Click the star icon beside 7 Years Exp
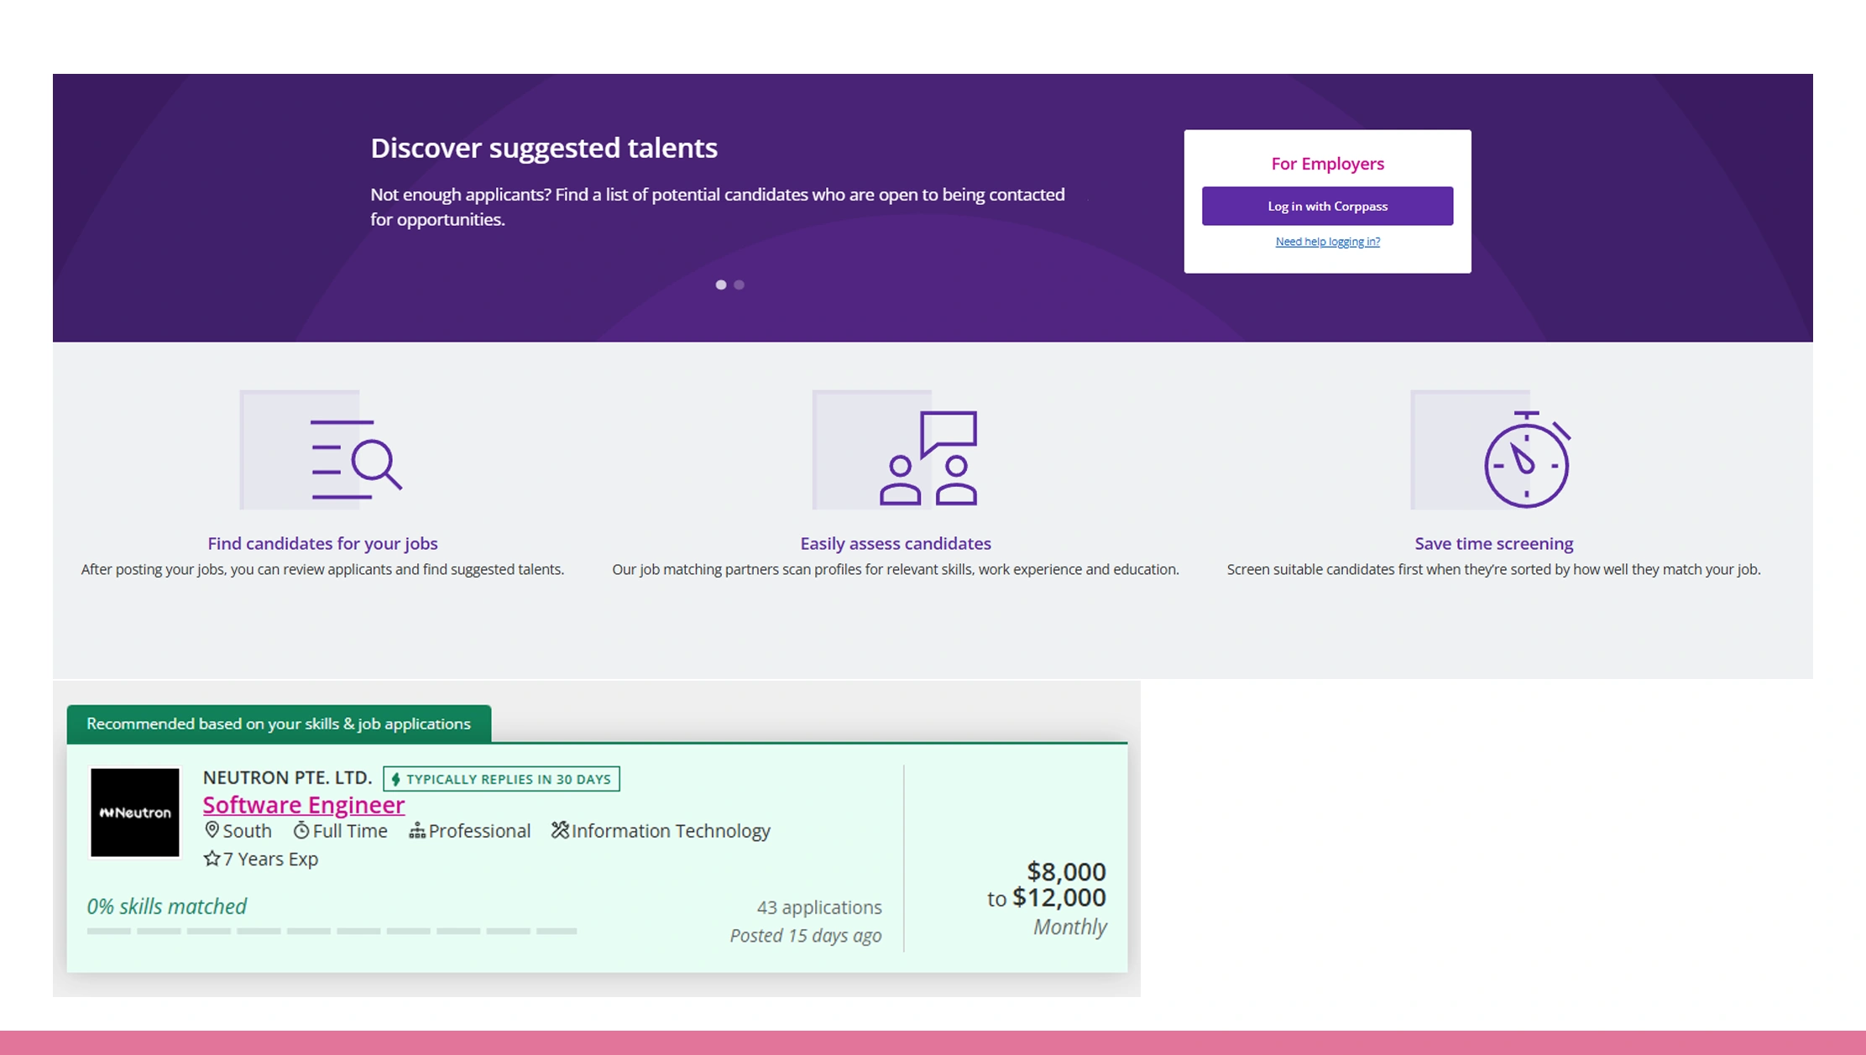This screenshot has width=1866, height=1055. point(212,859)
